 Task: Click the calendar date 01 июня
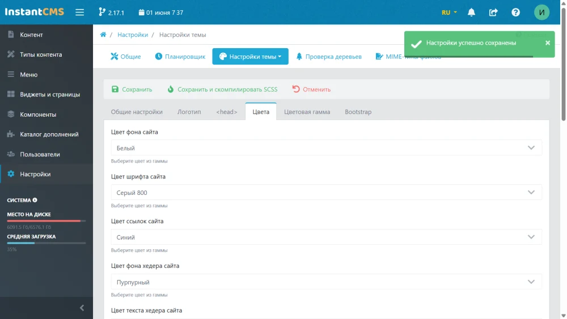161,12
